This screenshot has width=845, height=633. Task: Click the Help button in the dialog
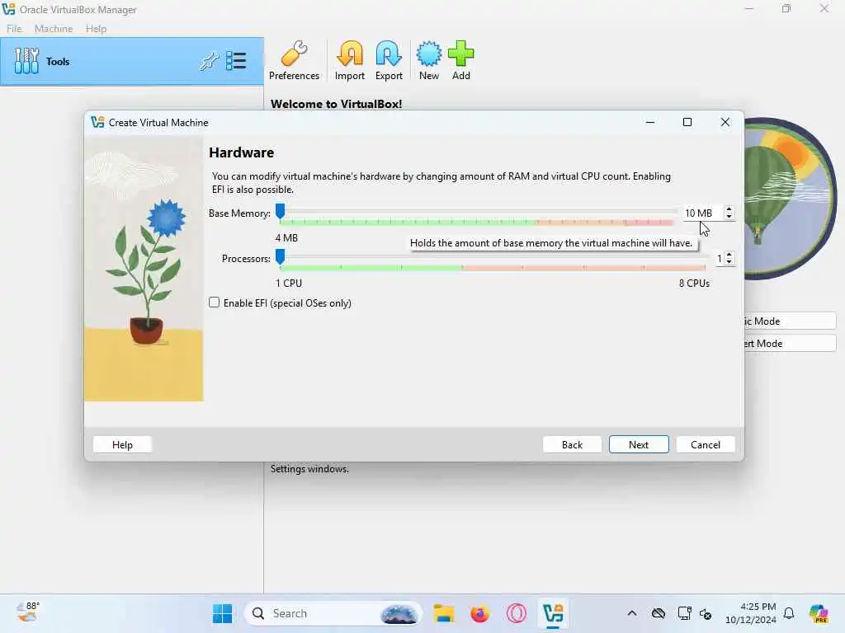pos(122,444)
